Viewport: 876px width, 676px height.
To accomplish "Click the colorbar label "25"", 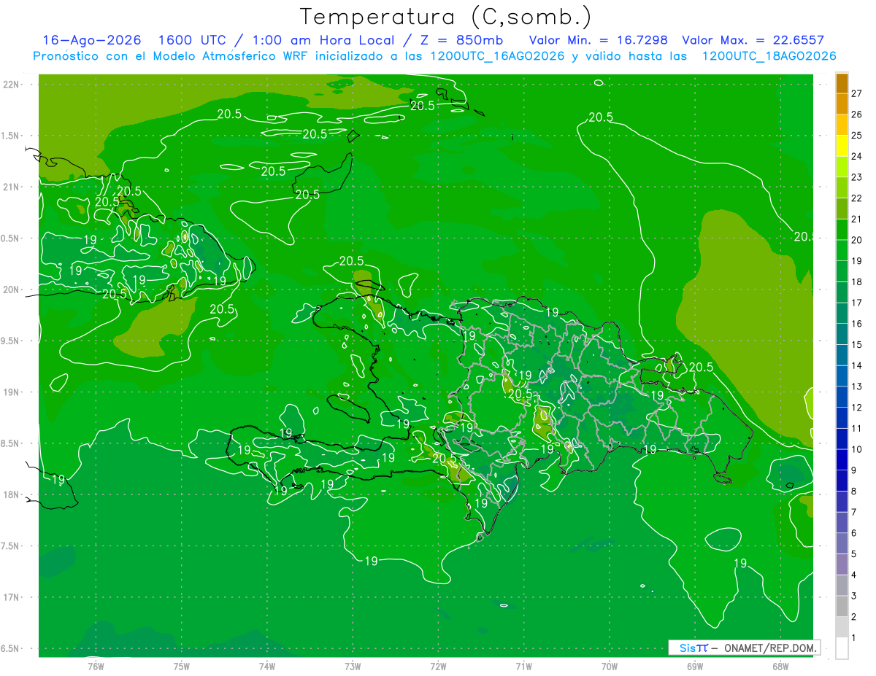I will 857,135.
